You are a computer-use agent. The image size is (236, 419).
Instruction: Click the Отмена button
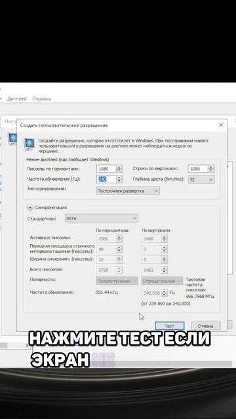point(205,326)
